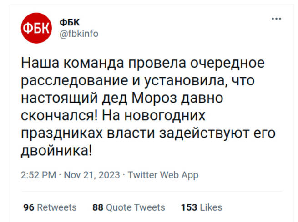
Task: Open the Twitter Web App source link
Action: (x=163, y=175)
